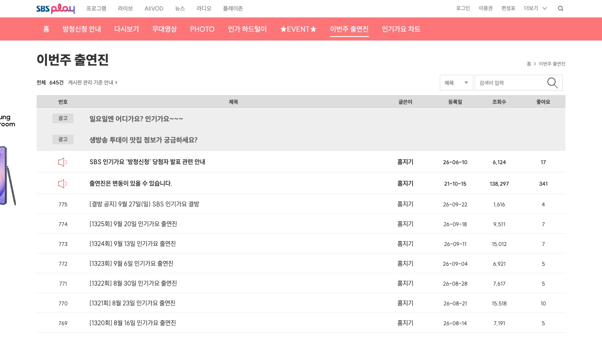Click the 로그인 link
The width and height of the screenshot is (602, 338).
coord(463,8)
